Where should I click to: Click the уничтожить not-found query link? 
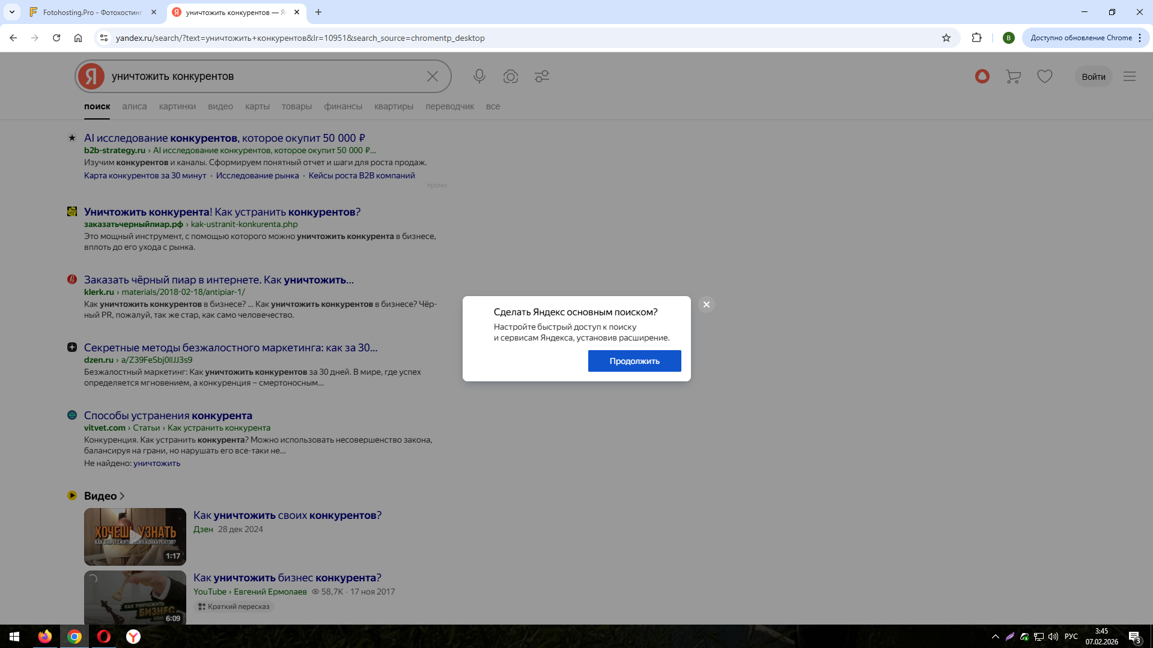[157, 463]
